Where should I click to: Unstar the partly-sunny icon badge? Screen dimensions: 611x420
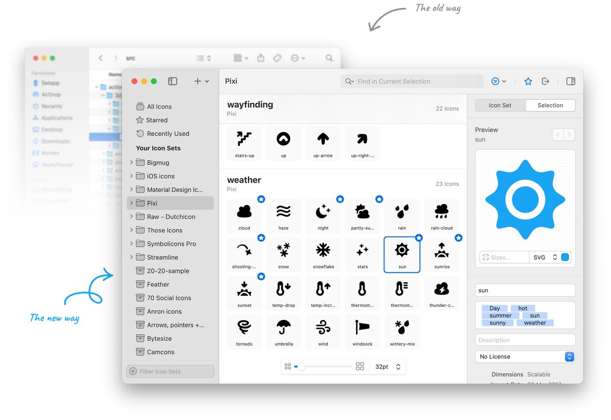pyautogui.click(x=379, y=199)
